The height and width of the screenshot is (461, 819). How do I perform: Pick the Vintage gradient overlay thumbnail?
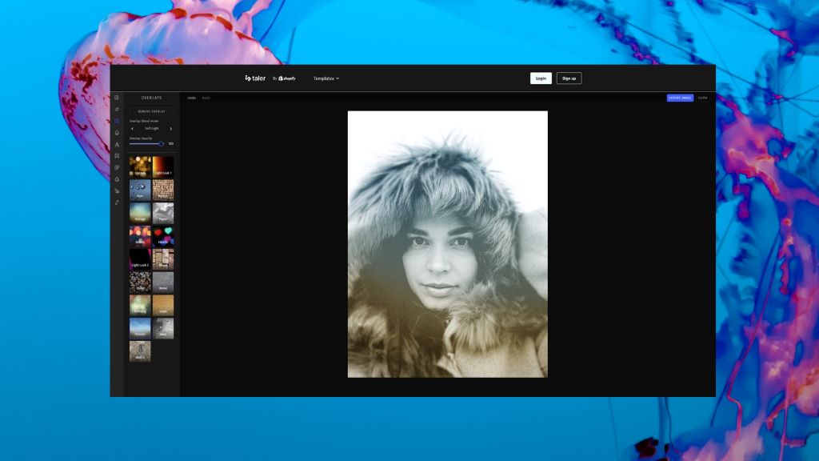click(x=140, y=213)
